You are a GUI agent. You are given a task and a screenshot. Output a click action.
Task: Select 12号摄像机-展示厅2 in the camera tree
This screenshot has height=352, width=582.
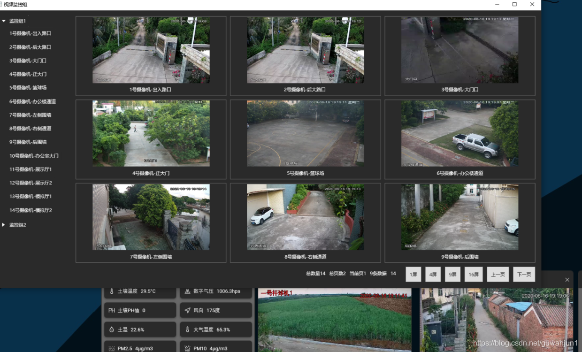click(x=31, y=183)
